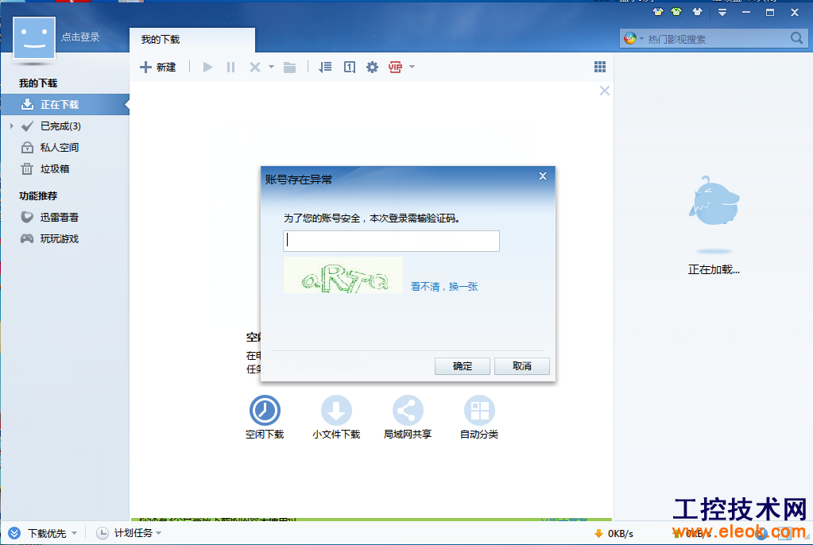Start download with the play icon

(x=208, y=67)
